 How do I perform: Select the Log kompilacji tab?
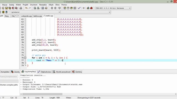pos(29,71)
